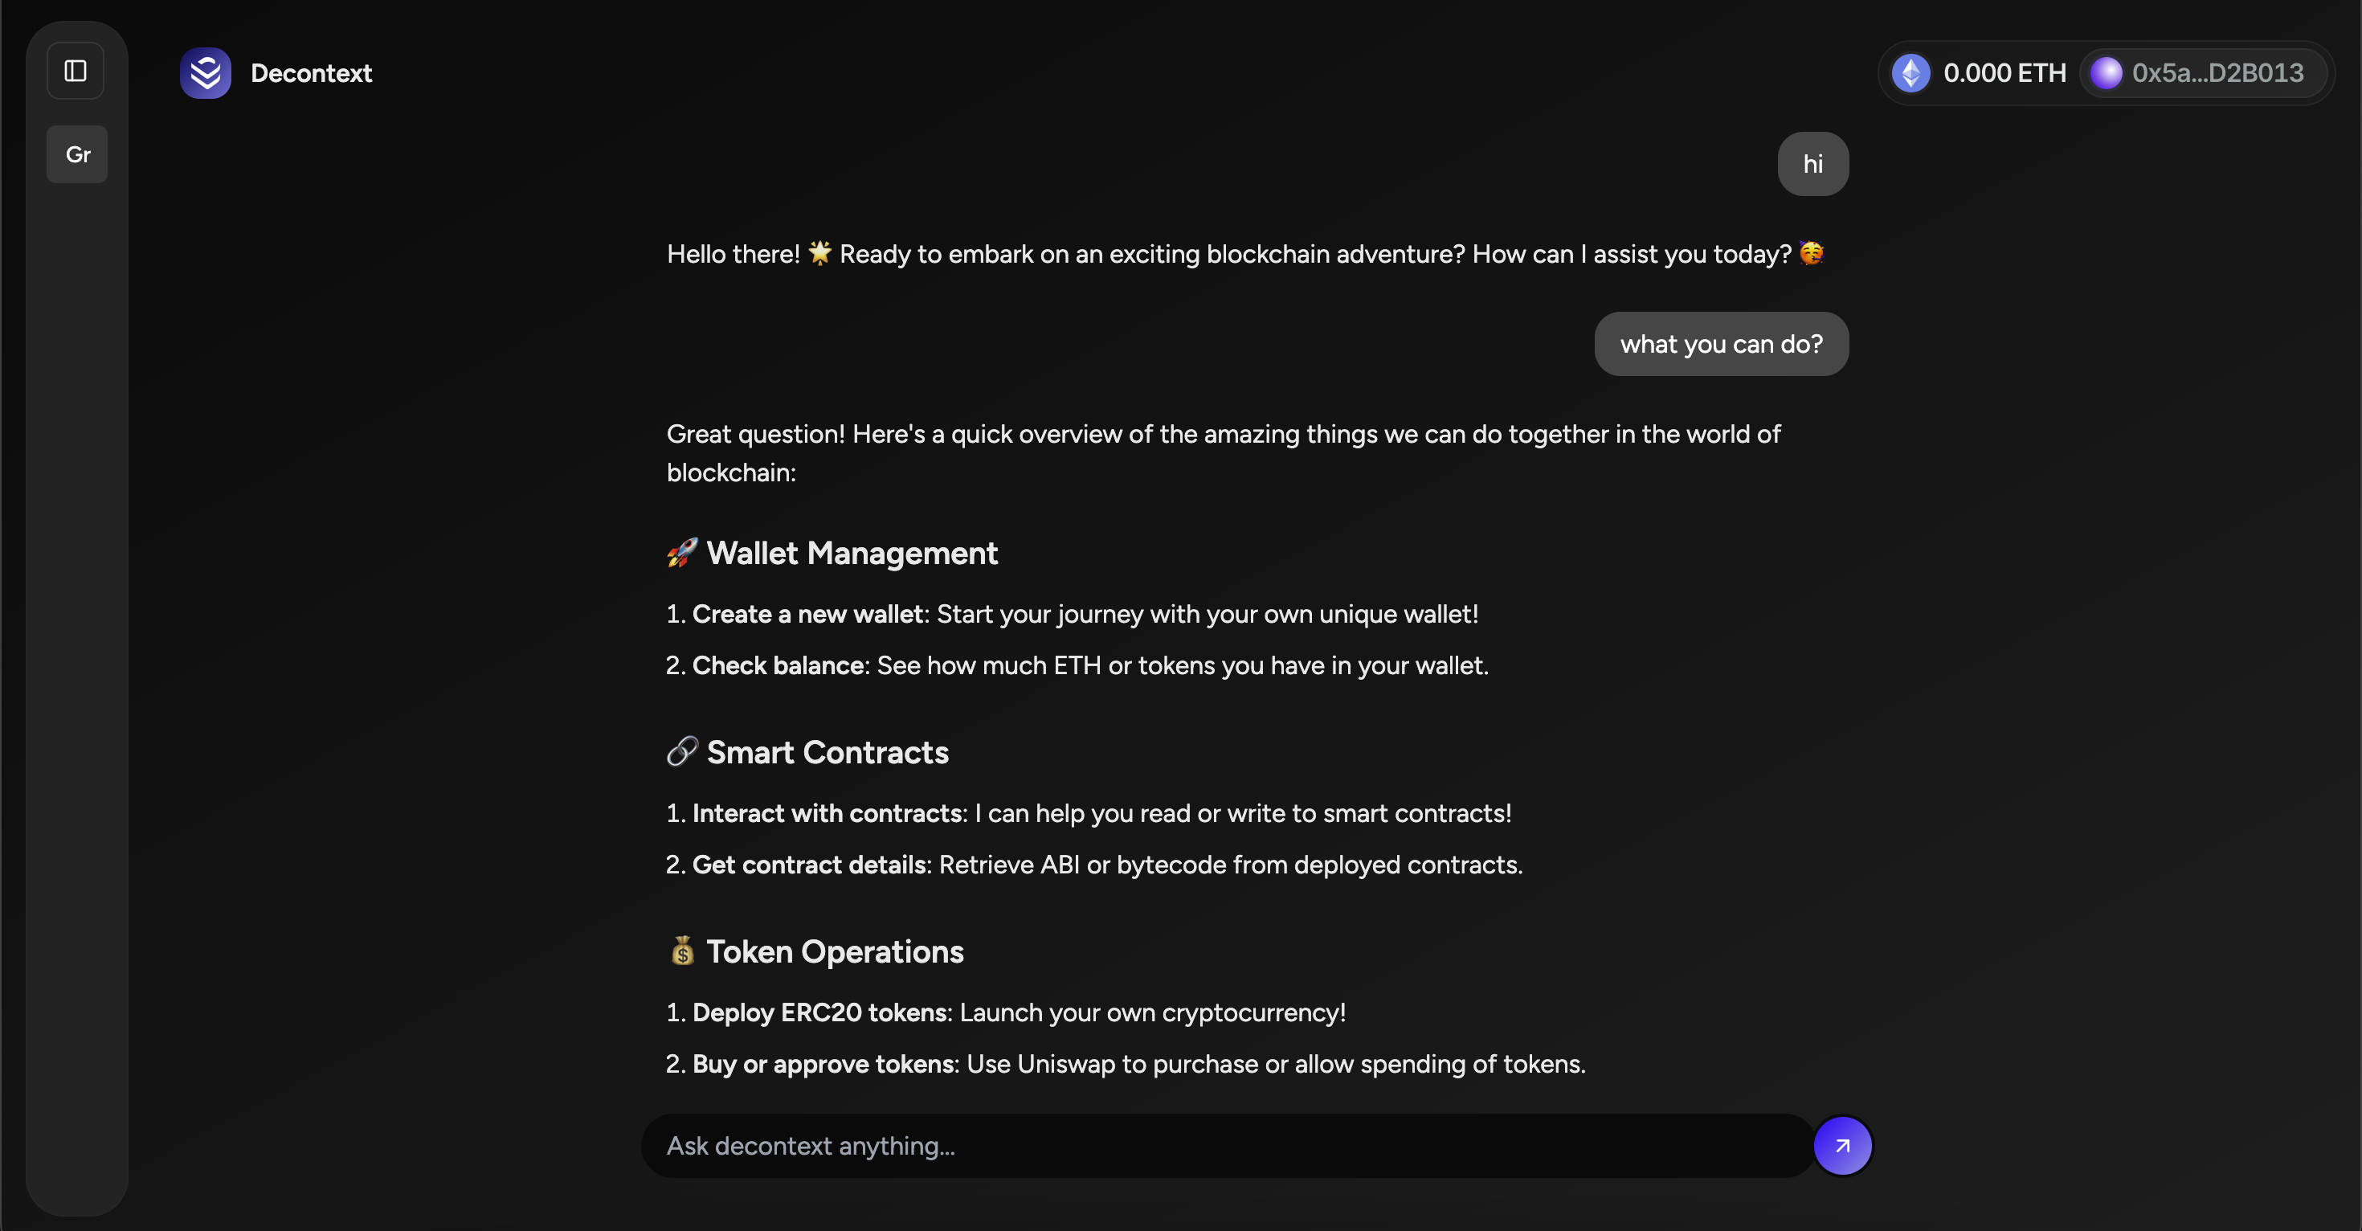Screen dimensions: 2362x1231
Task: Focus the 'Ask decontext anything...' input
Action: point(1227,1146)
